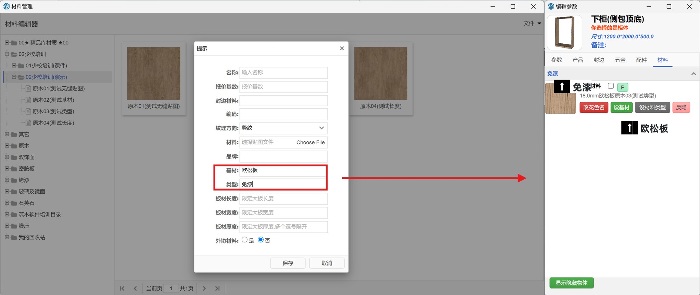The width and height of the screenshot is (700, 295).
Task: Focus the 编码 input field
Action: (283, 114)
